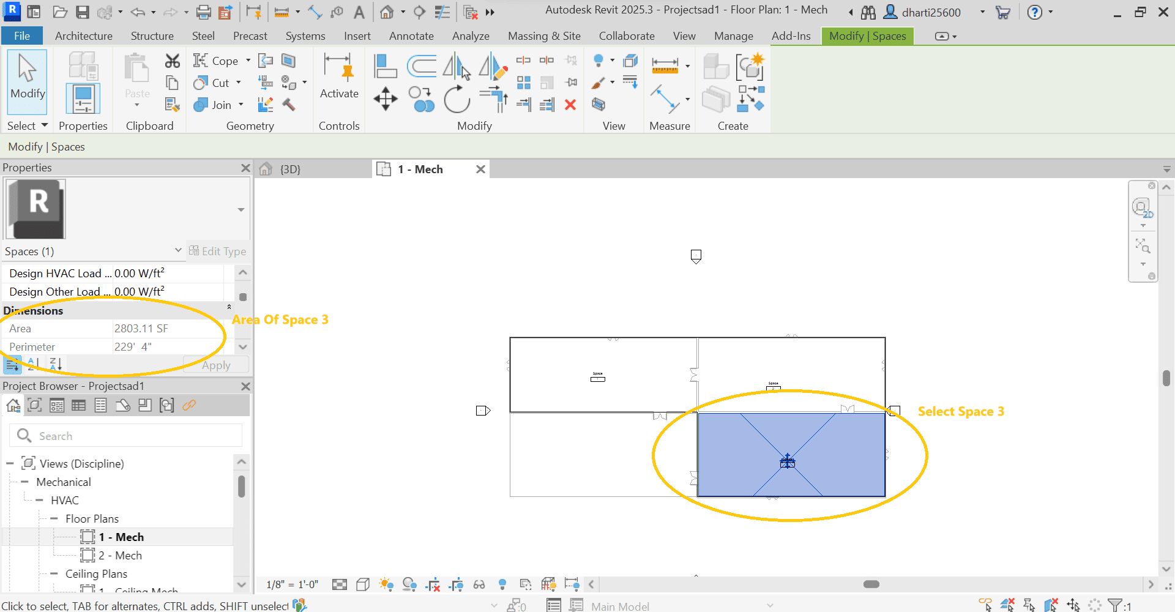
Task: Delete the selection with the red X icon
Action: [x=570, y=105]
